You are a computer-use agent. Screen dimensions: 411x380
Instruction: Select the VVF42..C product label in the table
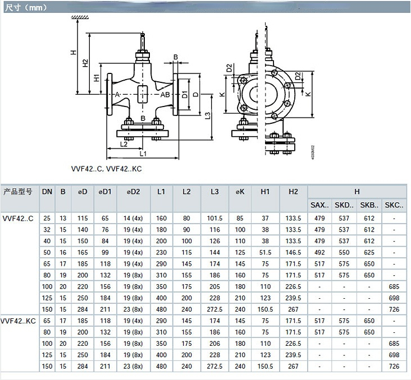18,217
